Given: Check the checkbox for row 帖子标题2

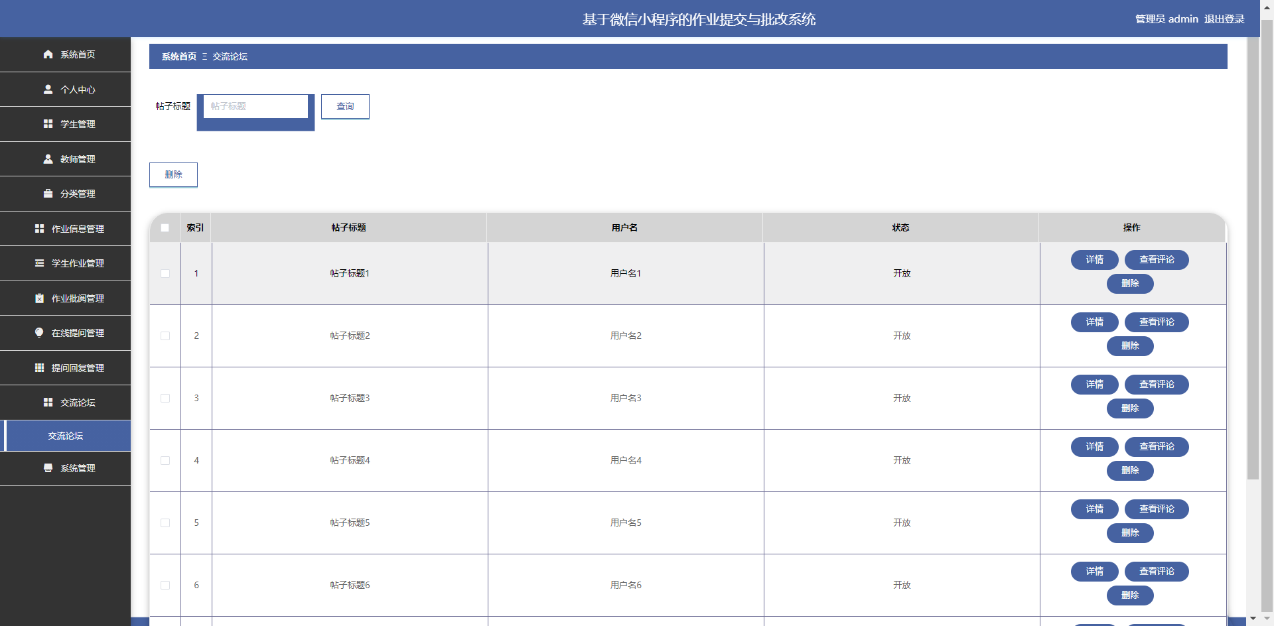Looking at the screenshot, I should pyautogui.click(x=165, y=336).
